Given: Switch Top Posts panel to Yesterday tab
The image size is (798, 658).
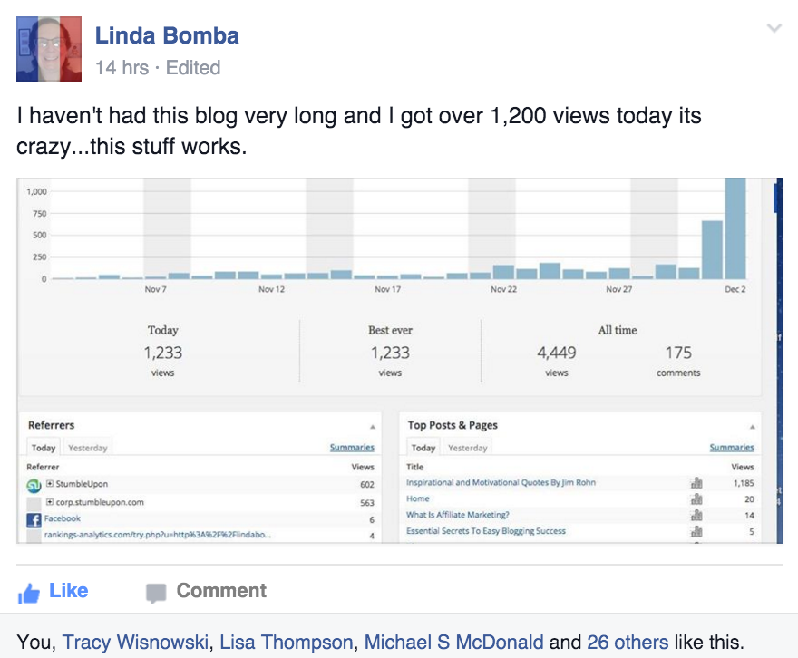Looking at the screenshot, I should tap(467, 448).
